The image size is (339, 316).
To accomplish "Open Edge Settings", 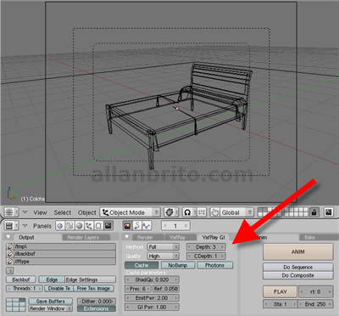I will (90, 279).
